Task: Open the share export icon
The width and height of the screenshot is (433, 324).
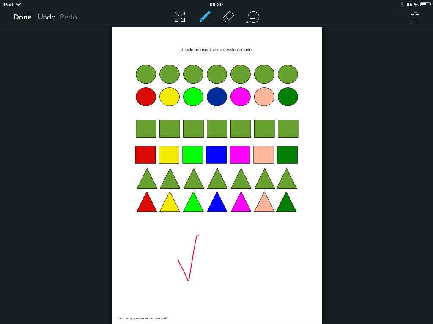Action: (415, 17)
